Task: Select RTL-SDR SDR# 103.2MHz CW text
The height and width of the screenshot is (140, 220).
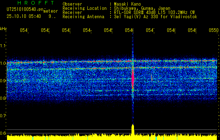Action: coord(154,13)
